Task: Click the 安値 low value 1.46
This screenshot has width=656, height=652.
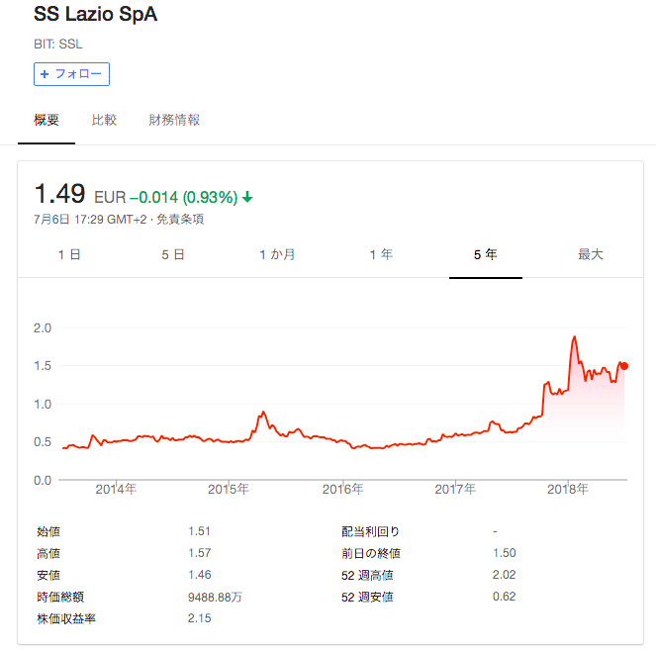Action: point(199,575)
